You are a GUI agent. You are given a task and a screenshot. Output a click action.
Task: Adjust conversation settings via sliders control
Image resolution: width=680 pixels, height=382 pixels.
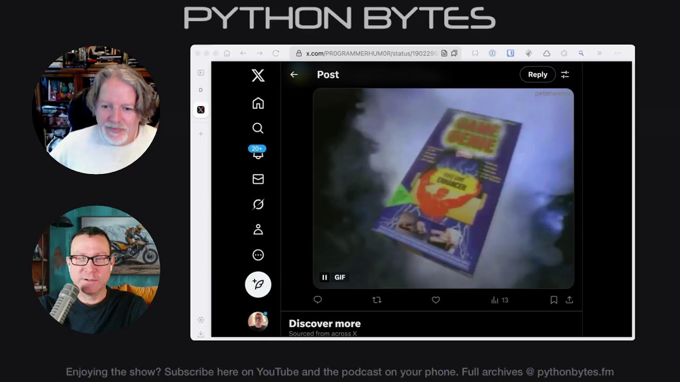coord(565,74)
